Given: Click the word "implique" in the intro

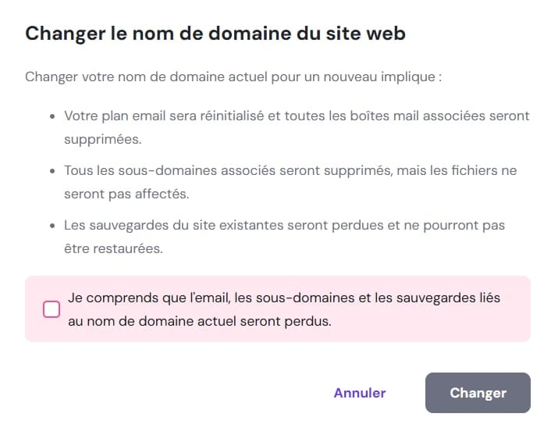Looking at the screenshot, I should 413,77.
